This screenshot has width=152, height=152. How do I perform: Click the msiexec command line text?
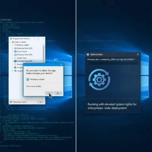click(111, 59)
